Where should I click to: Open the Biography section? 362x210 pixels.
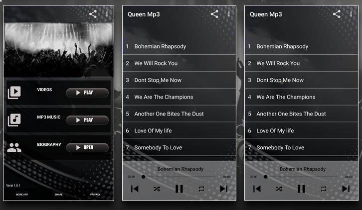87,147
